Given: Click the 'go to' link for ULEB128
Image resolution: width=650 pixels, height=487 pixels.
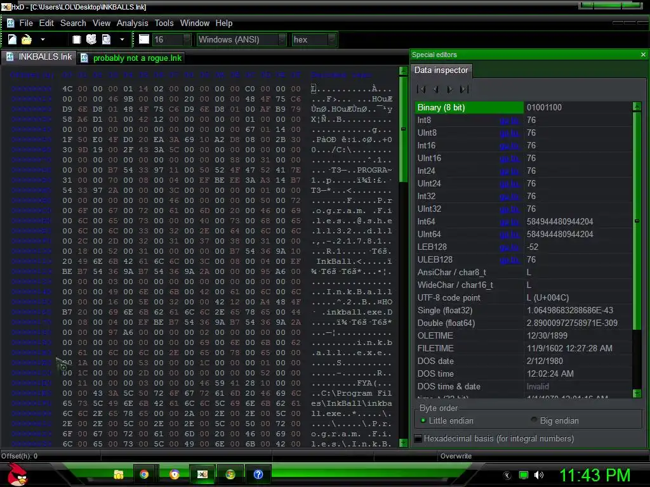Looking at the screenshot, I should pos(510,260).
